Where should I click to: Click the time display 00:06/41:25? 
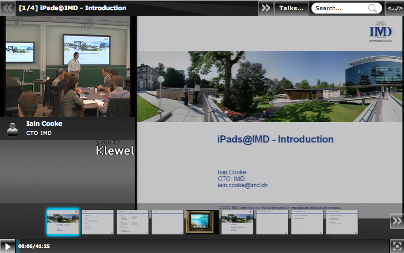click(34, 246)
